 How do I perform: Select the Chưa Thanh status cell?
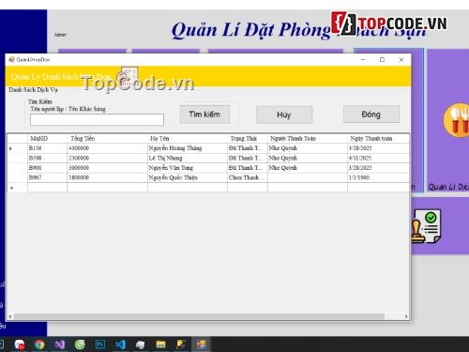point(248,177)
